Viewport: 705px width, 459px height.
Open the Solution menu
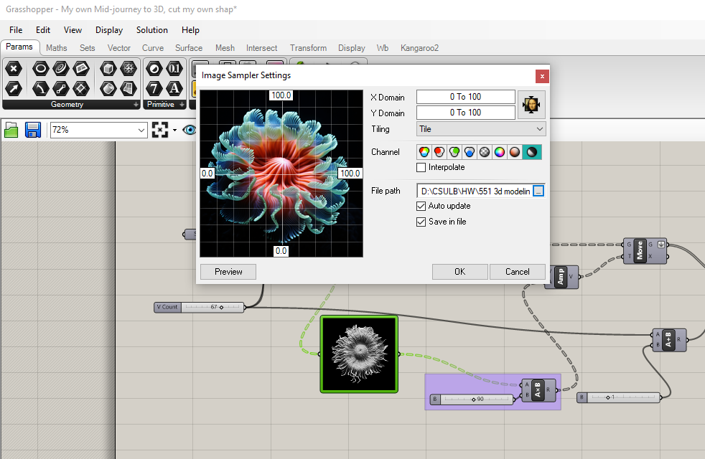tap(151, 30)
